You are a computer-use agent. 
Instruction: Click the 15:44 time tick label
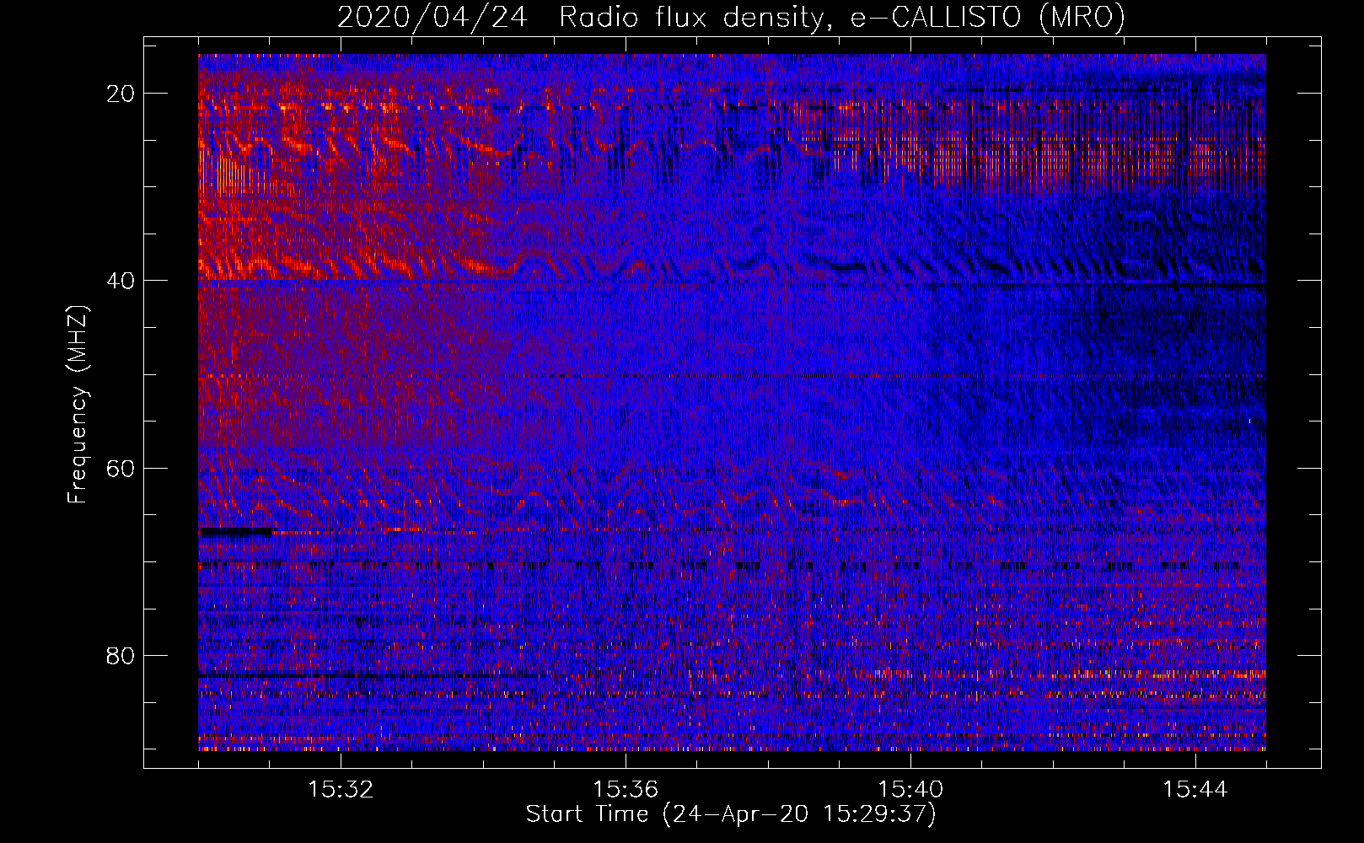[x=1195, y=790]
